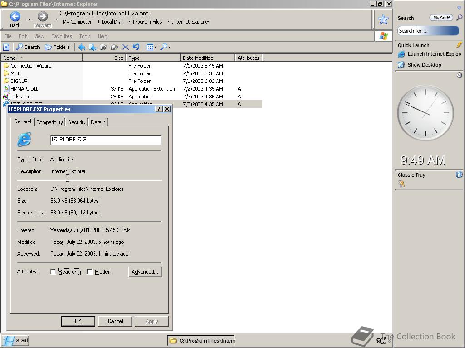
Task: Open the Help menu
Action: [102, 36]
